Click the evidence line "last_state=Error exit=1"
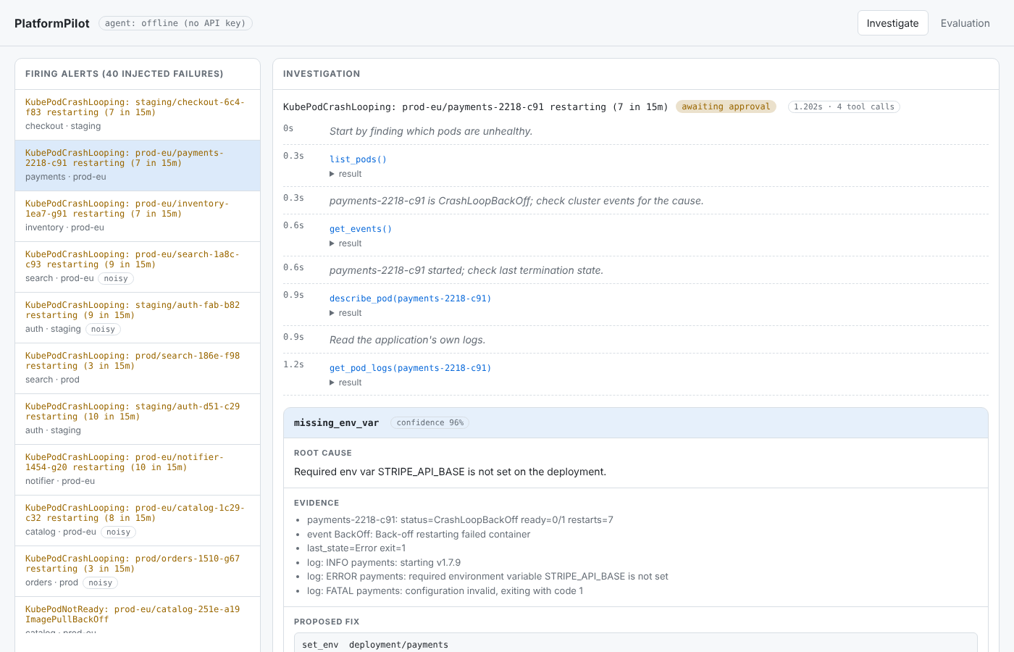Image resolution: width=1014 pixels, height=652 pixels. tap(356, 548)
